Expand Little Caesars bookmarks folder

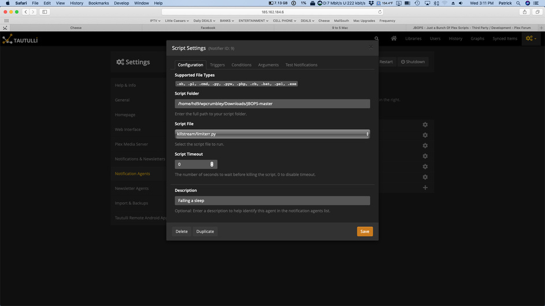(177, 21)
